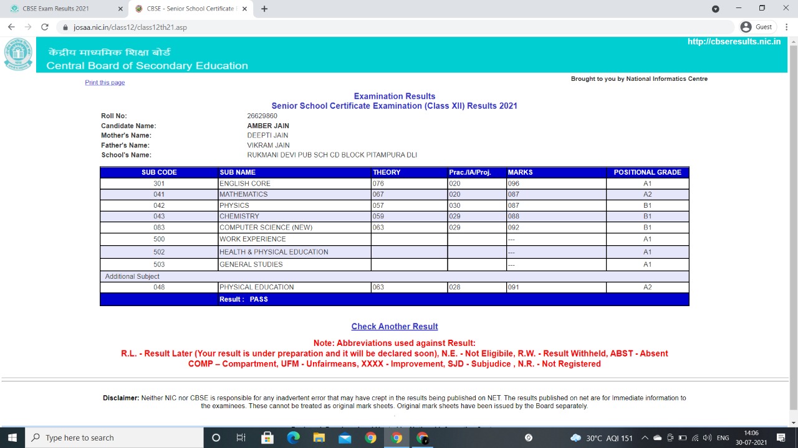798x448 pixels.
Task: Expand the hidden system tray icons
Action: pyautogui.click(x=645, y=438)
